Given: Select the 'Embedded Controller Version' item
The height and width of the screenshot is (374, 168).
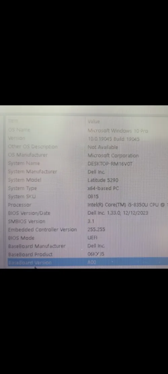Looking at the screenshot, I should click(x=42, y=230).
